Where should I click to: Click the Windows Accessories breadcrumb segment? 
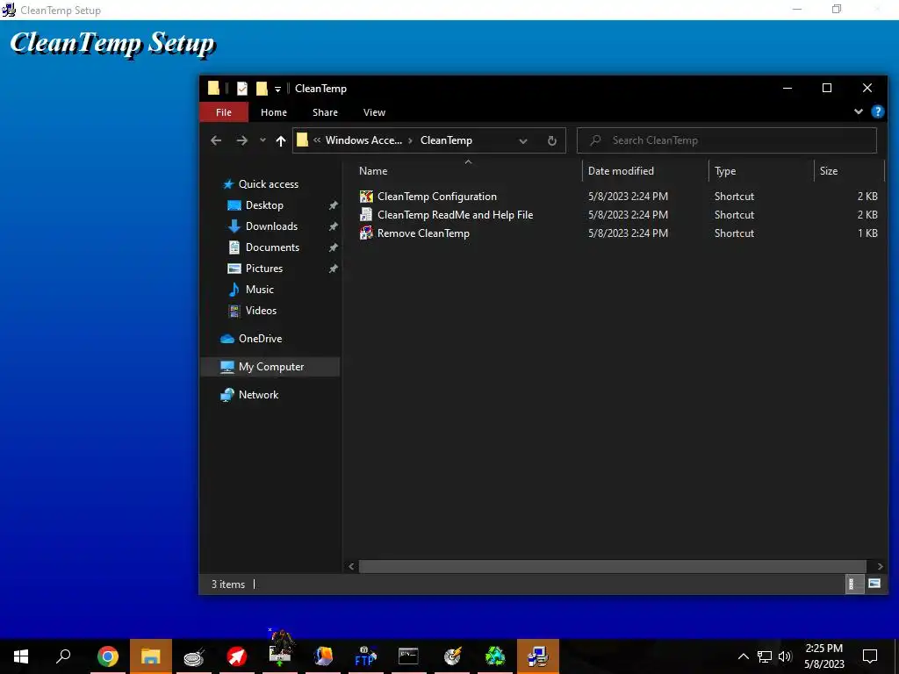pyautogui.click(x=363, y=140)
